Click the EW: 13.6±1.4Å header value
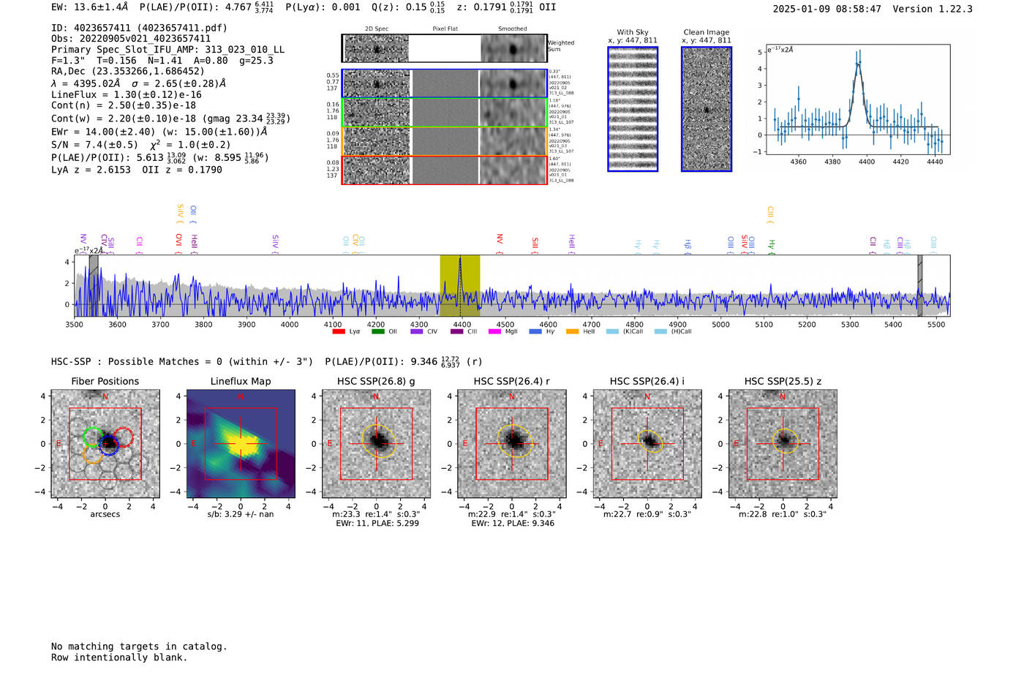Viewport: 1024px width, 697px height. point(90,7)
